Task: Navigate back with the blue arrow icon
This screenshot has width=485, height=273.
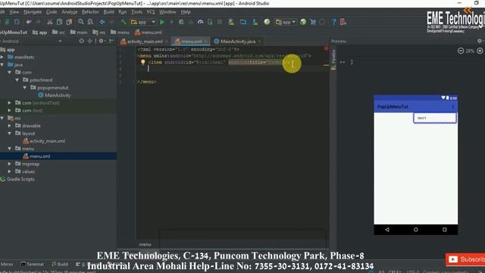Action: (x=102, y=22)
